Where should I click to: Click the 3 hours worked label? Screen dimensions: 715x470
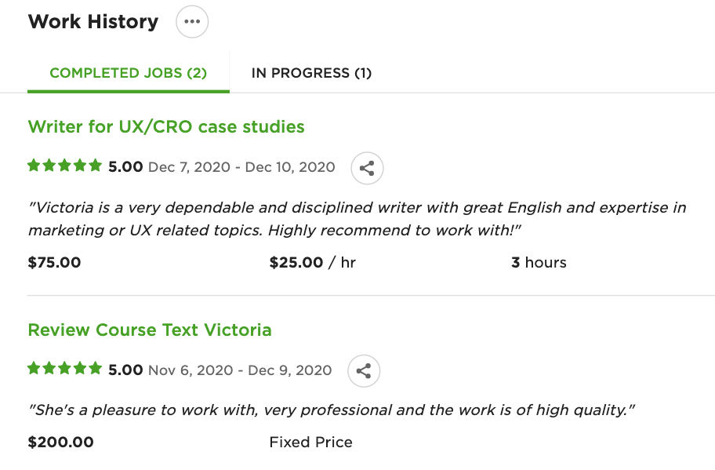tap(539, 262)
